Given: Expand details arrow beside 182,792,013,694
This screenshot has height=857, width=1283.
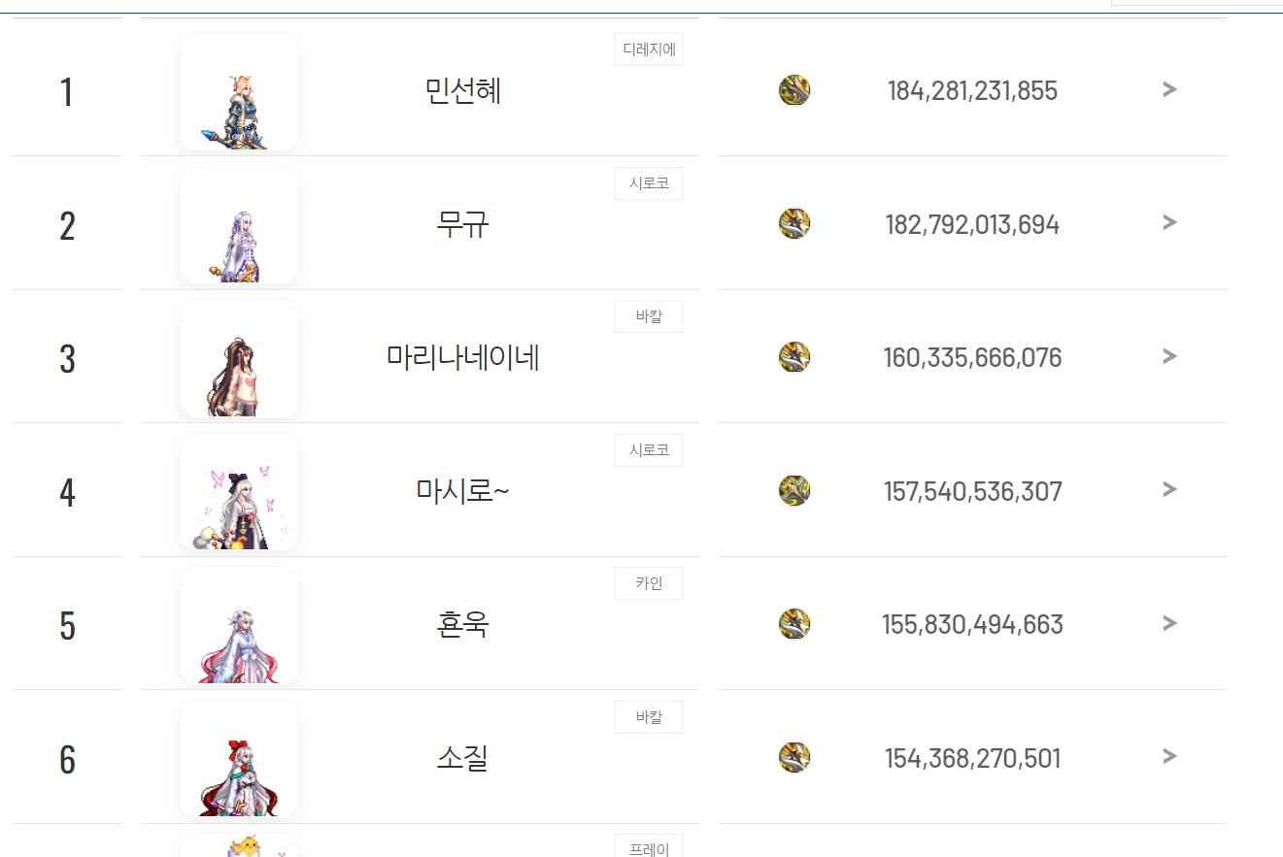Looking at the screenshot, I should pos(1169,222).
